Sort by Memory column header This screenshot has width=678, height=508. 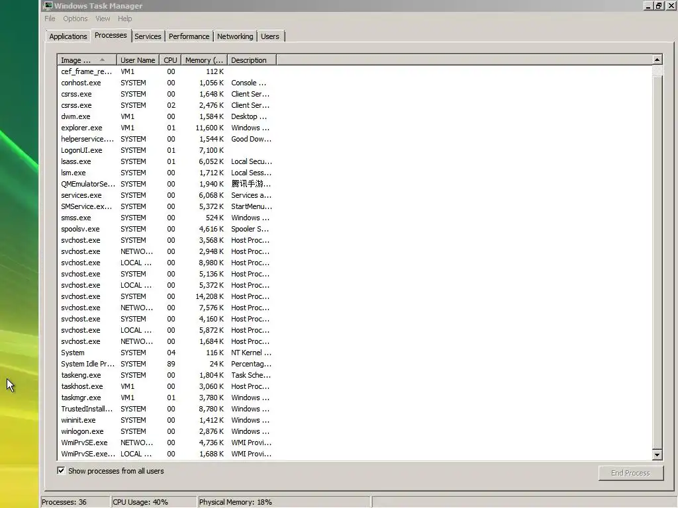204,60
